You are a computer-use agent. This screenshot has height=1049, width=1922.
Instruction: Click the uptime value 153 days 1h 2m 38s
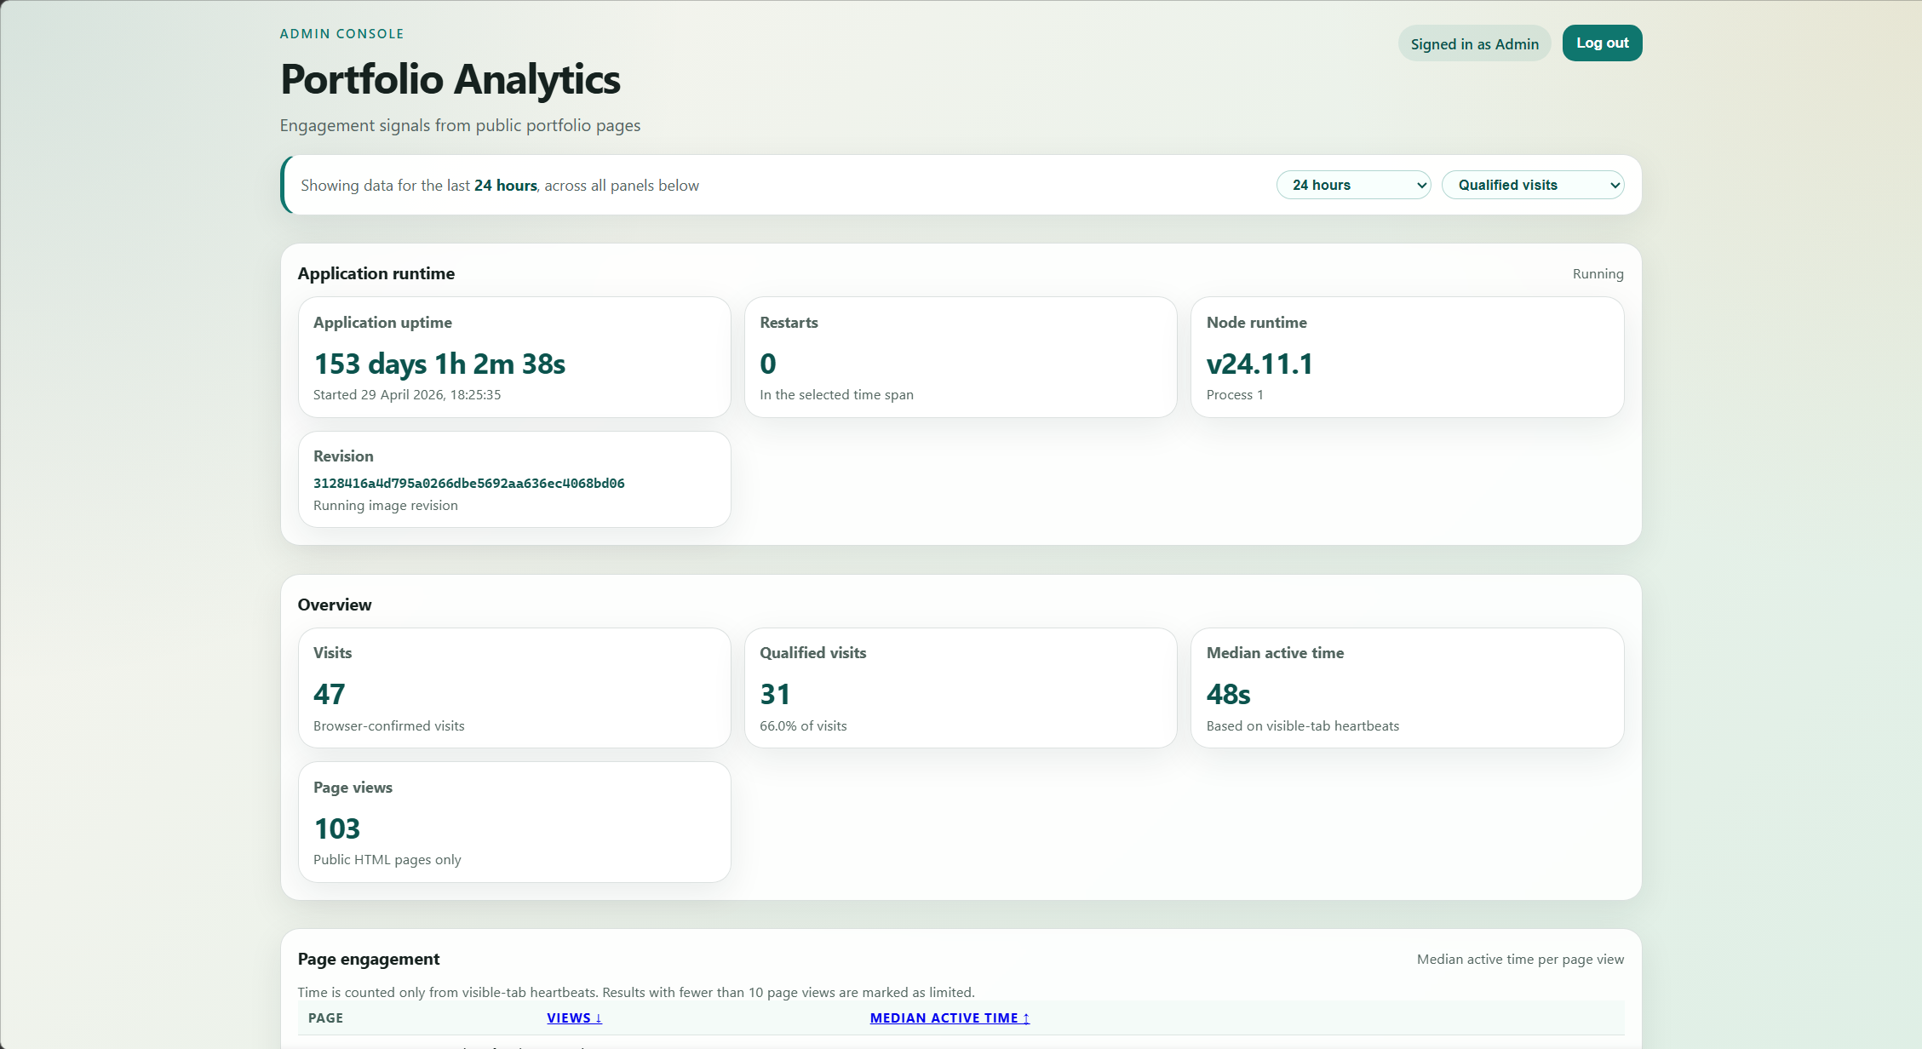pos(439,364)
